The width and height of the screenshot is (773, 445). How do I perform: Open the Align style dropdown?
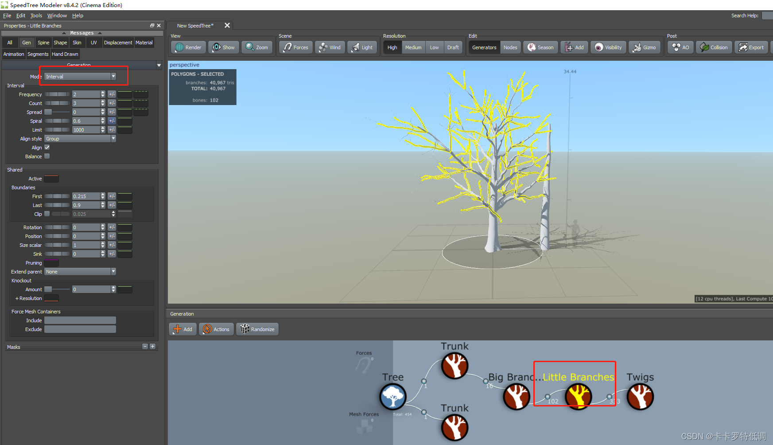80,138
